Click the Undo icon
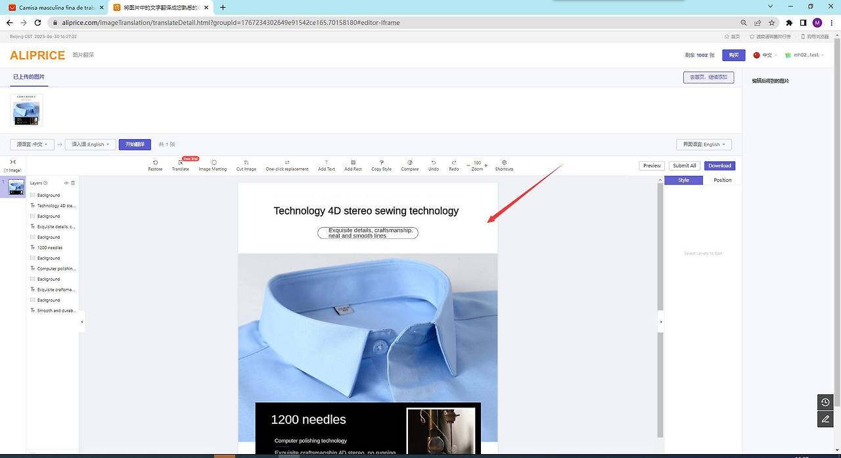Viewport: 841px width, 458px height. click(434, 162)
